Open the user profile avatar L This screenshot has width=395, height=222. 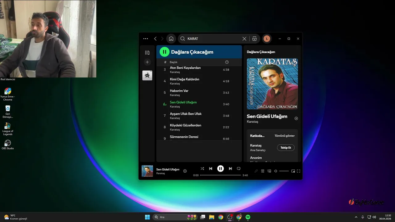pos(267,39)
